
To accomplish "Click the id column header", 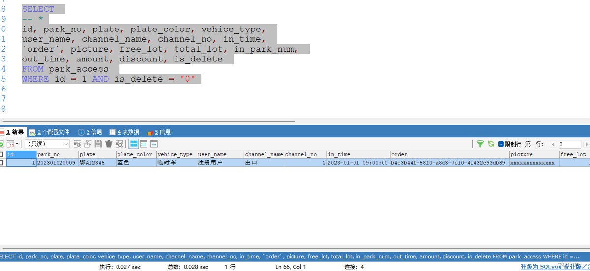I will [21, 154].
